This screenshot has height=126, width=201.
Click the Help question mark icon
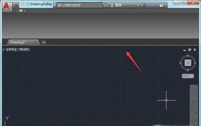(x=161, y=5)
